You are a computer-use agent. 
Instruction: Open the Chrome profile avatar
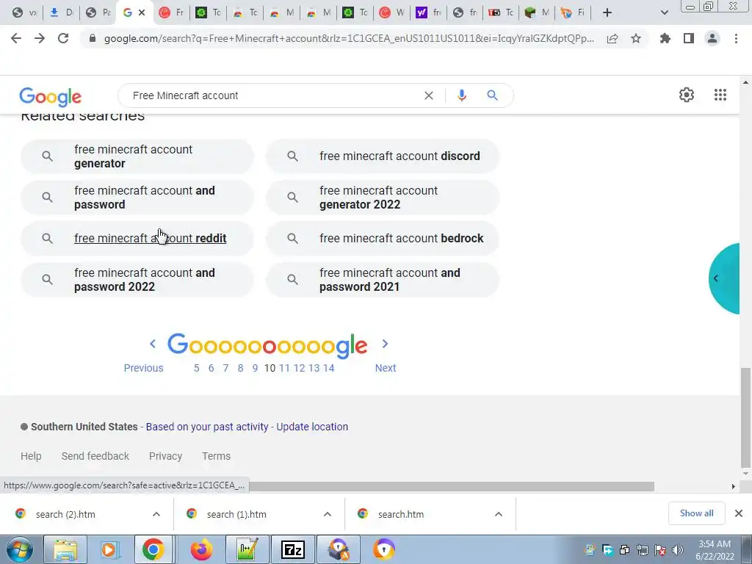pyautogui.click(x=712, y=38)
